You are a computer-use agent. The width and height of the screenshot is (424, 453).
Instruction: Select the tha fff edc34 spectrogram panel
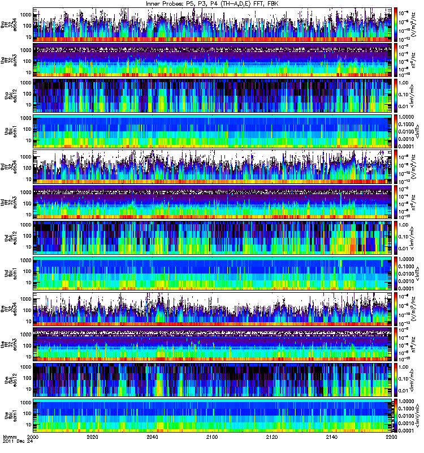(213, 24)
